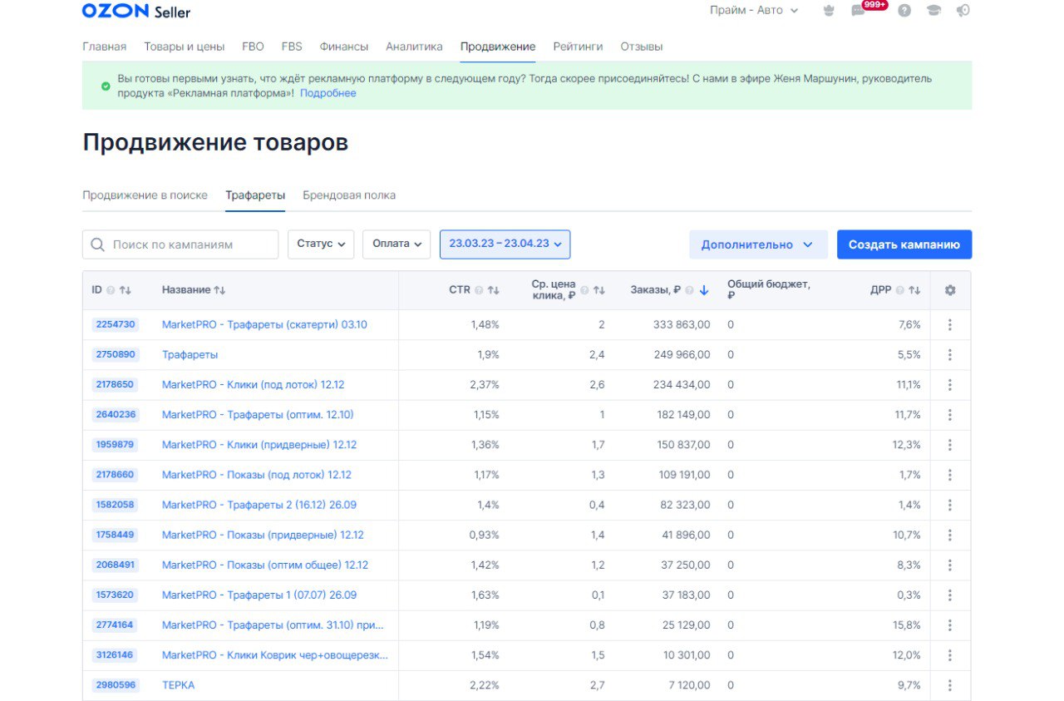Sort by ДРР using its arrows icon
The width and height of the screenshot is (1064, 701).
pos(914,290)
